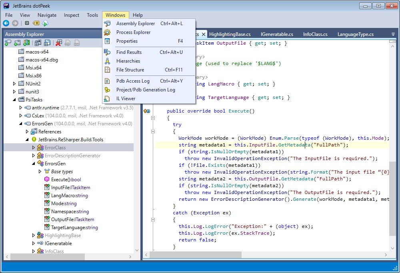Screen dimensions: 400x273
Task: Collapse the catch block fold marker
Action: coord(153,220)
